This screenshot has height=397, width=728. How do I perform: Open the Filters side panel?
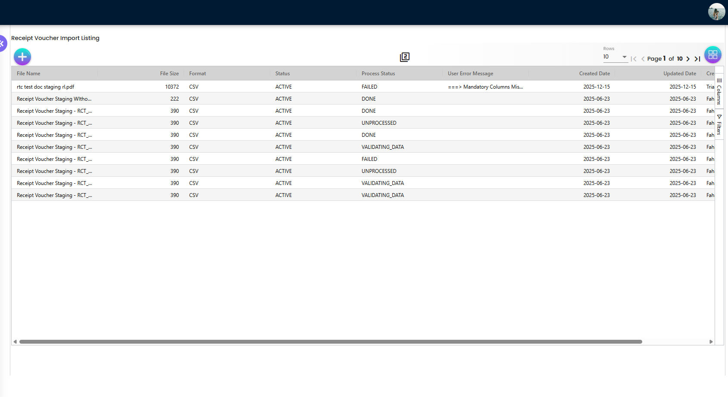pyautogui.click(x=719, y=125)
